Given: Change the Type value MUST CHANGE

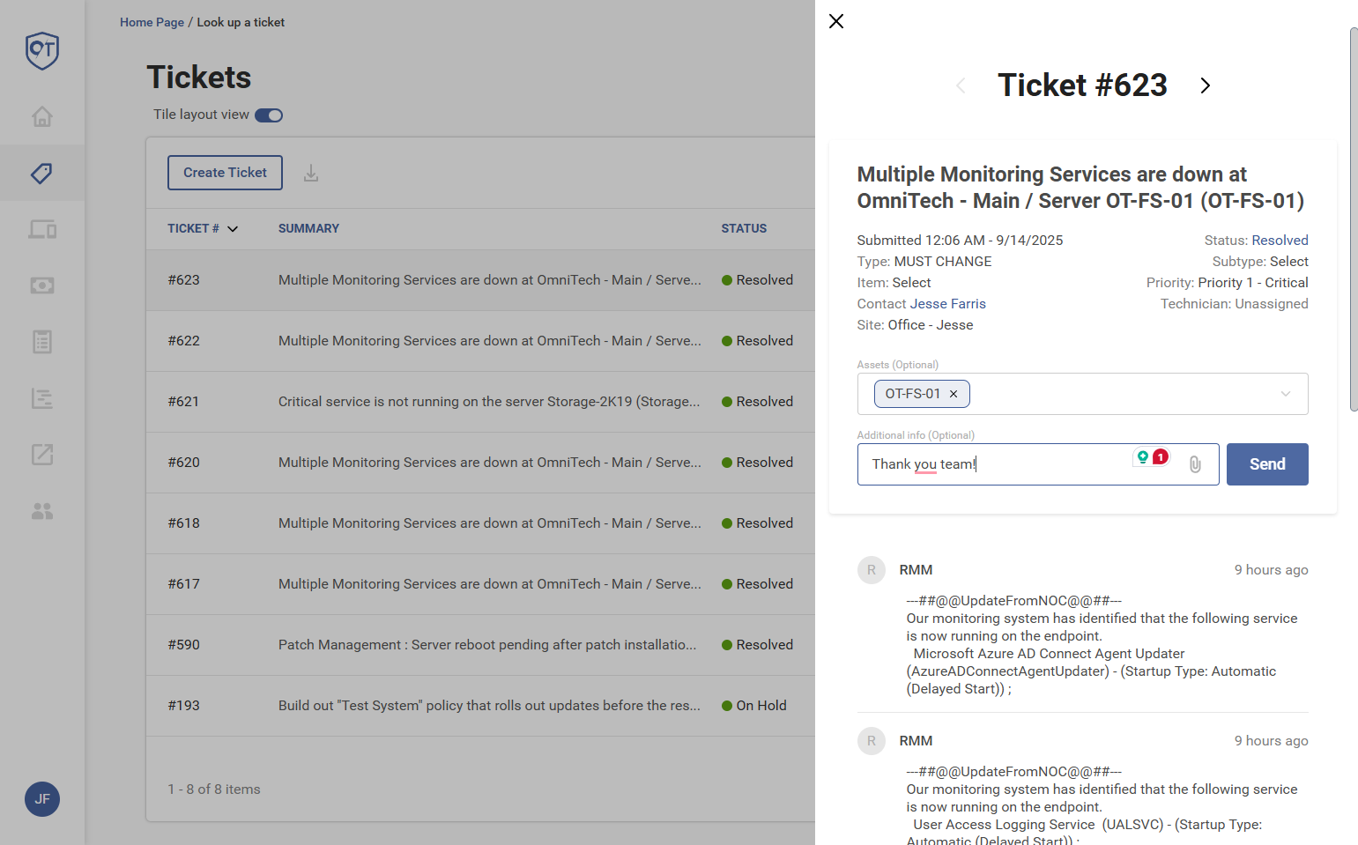Looking at the screenshot, I should click(x=943, y=262).
